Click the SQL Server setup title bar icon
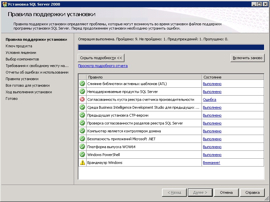Viewport: 270px width, 202px height. (x=5, y=4)
